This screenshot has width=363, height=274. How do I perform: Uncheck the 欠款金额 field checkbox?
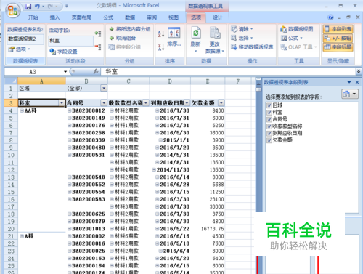(269, 140)
